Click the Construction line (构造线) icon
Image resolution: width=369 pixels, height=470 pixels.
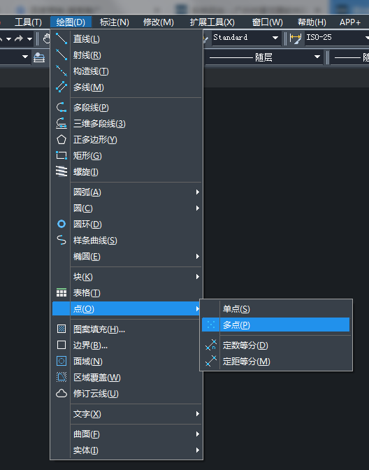(61, 71)
